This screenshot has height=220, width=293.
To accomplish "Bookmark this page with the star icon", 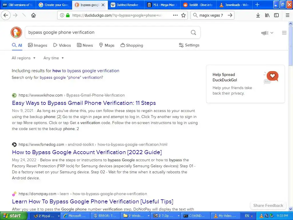I will click(x=183, y=15).
